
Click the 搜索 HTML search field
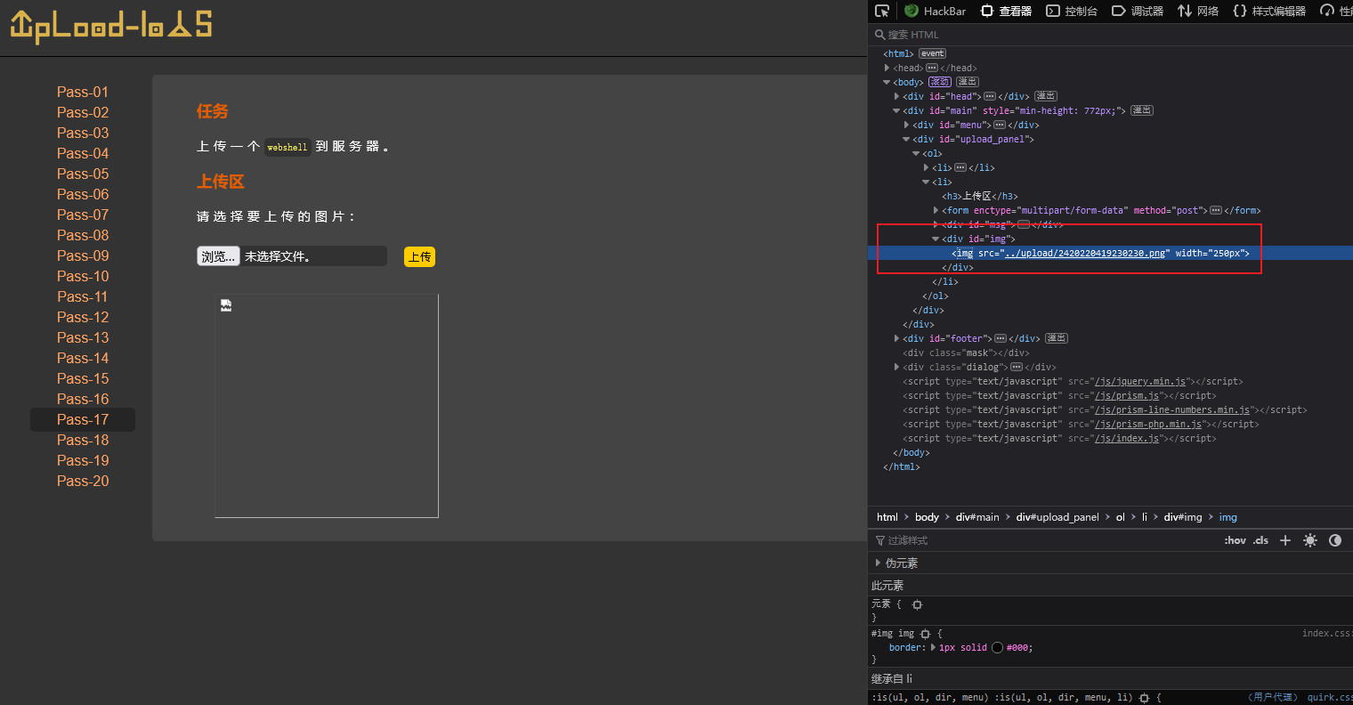click(1110, 35)
